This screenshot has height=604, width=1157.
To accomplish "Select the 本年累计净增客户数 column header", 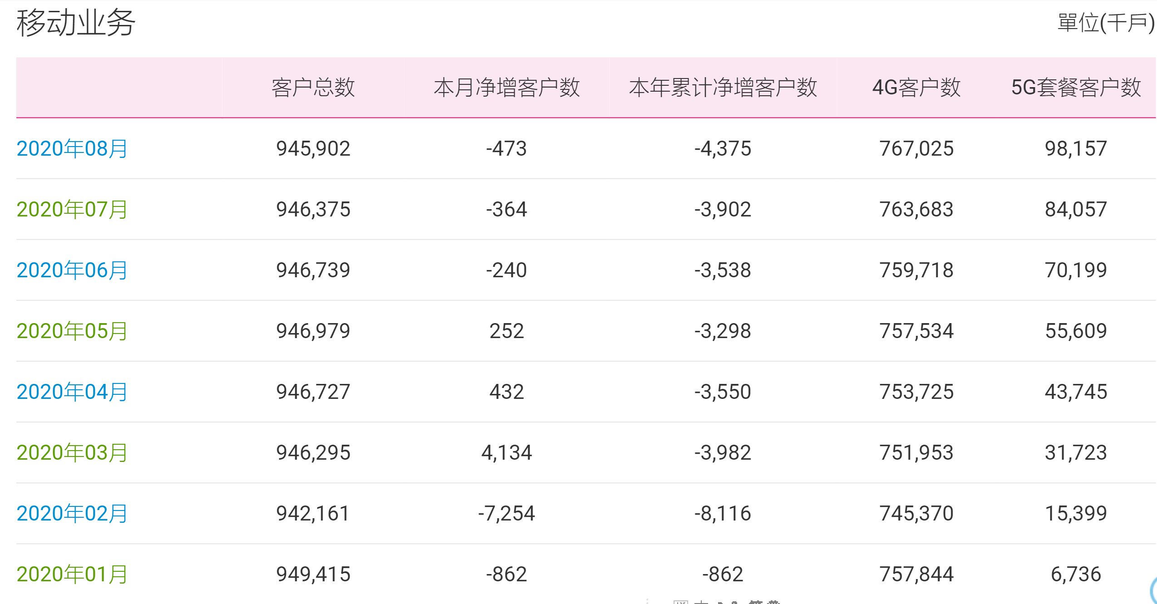I will (723, 88).
